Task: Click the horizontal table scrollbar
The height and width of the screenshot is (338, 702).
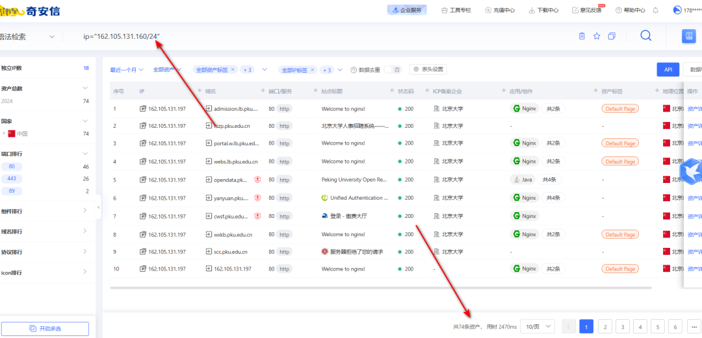Action: [x=380, y=287]
